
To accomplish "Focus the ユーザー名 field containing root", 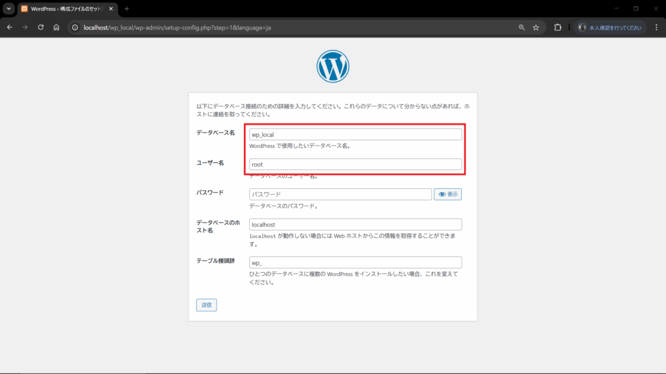I will pos(356,164).
